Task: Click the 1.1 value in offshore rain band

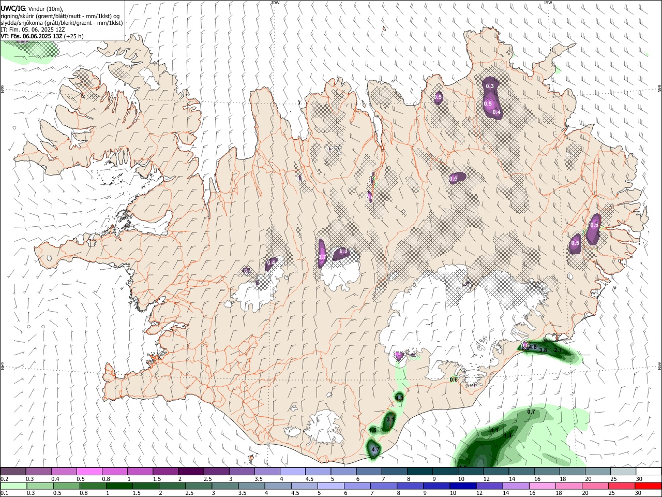Action: pyautogui.click(x=494, y=430)
